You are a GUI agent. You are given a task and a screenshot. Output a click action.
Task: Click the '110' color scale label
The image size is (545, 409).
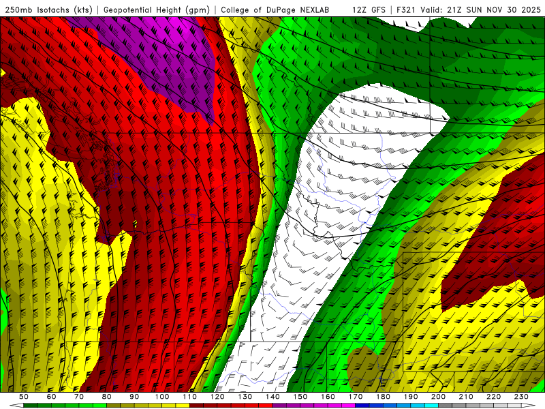tap(190, 397)
